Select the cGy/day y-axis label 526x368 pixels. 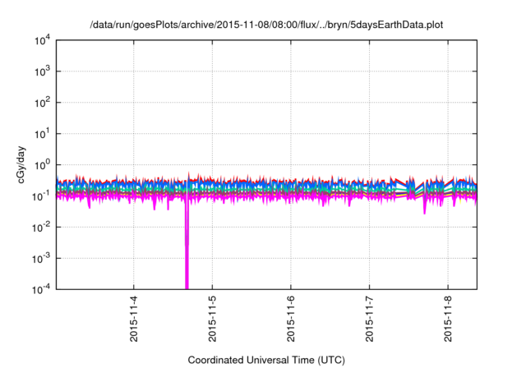21,164
